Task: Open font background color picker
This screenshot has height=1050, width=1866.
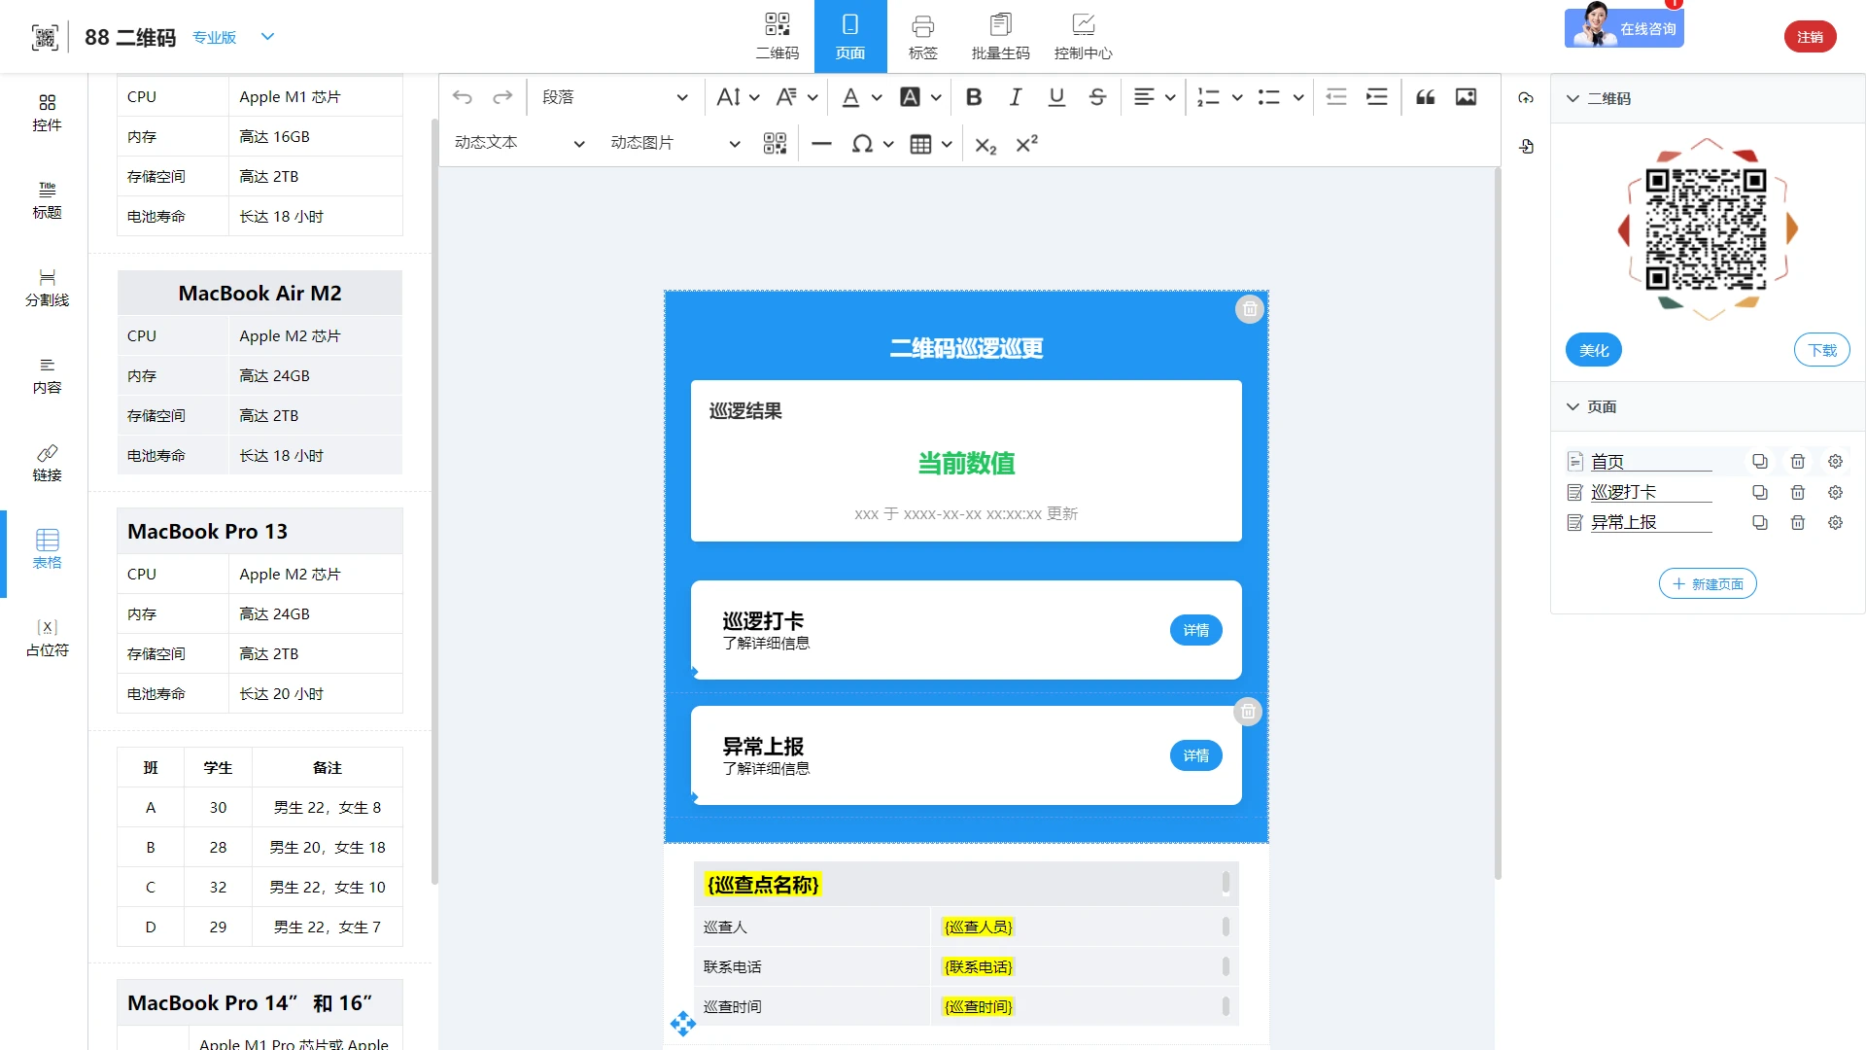Action: (x=920, y=97)
